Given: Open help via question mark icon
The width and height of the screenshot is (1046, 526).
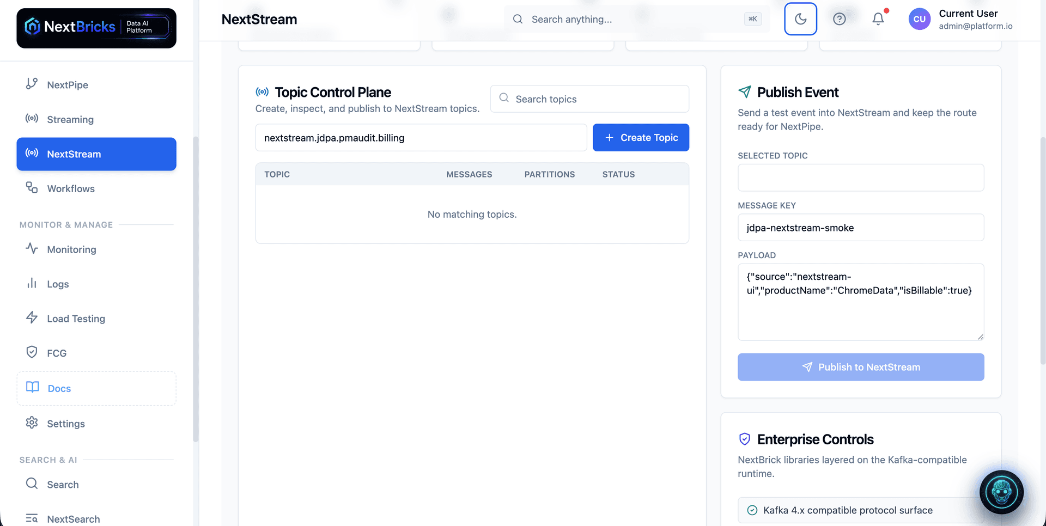Looking at the screenshot, I should click(x=840, y=19).
